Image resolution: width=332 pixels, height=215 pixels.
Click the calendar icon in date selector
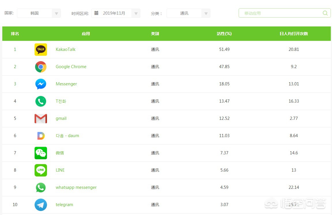click(x=96, y=13)
